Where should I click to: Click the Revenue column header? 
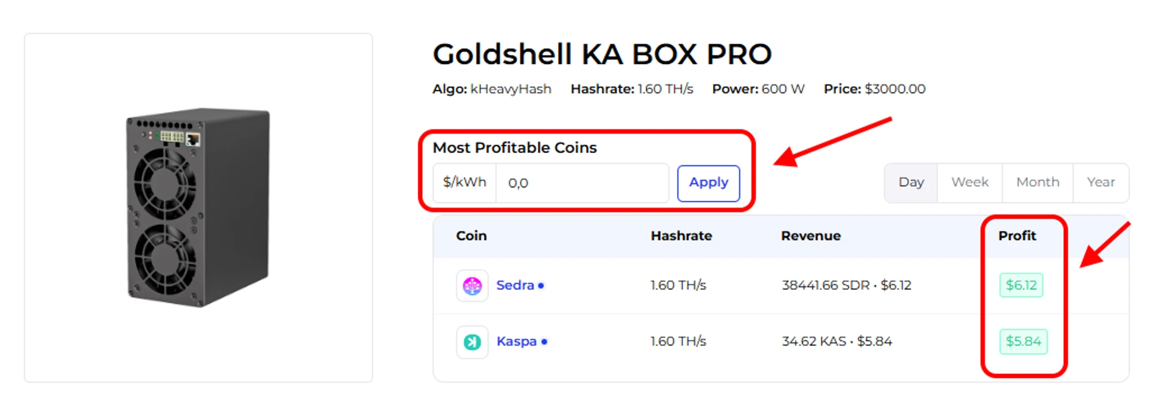(x=810, y=236)
